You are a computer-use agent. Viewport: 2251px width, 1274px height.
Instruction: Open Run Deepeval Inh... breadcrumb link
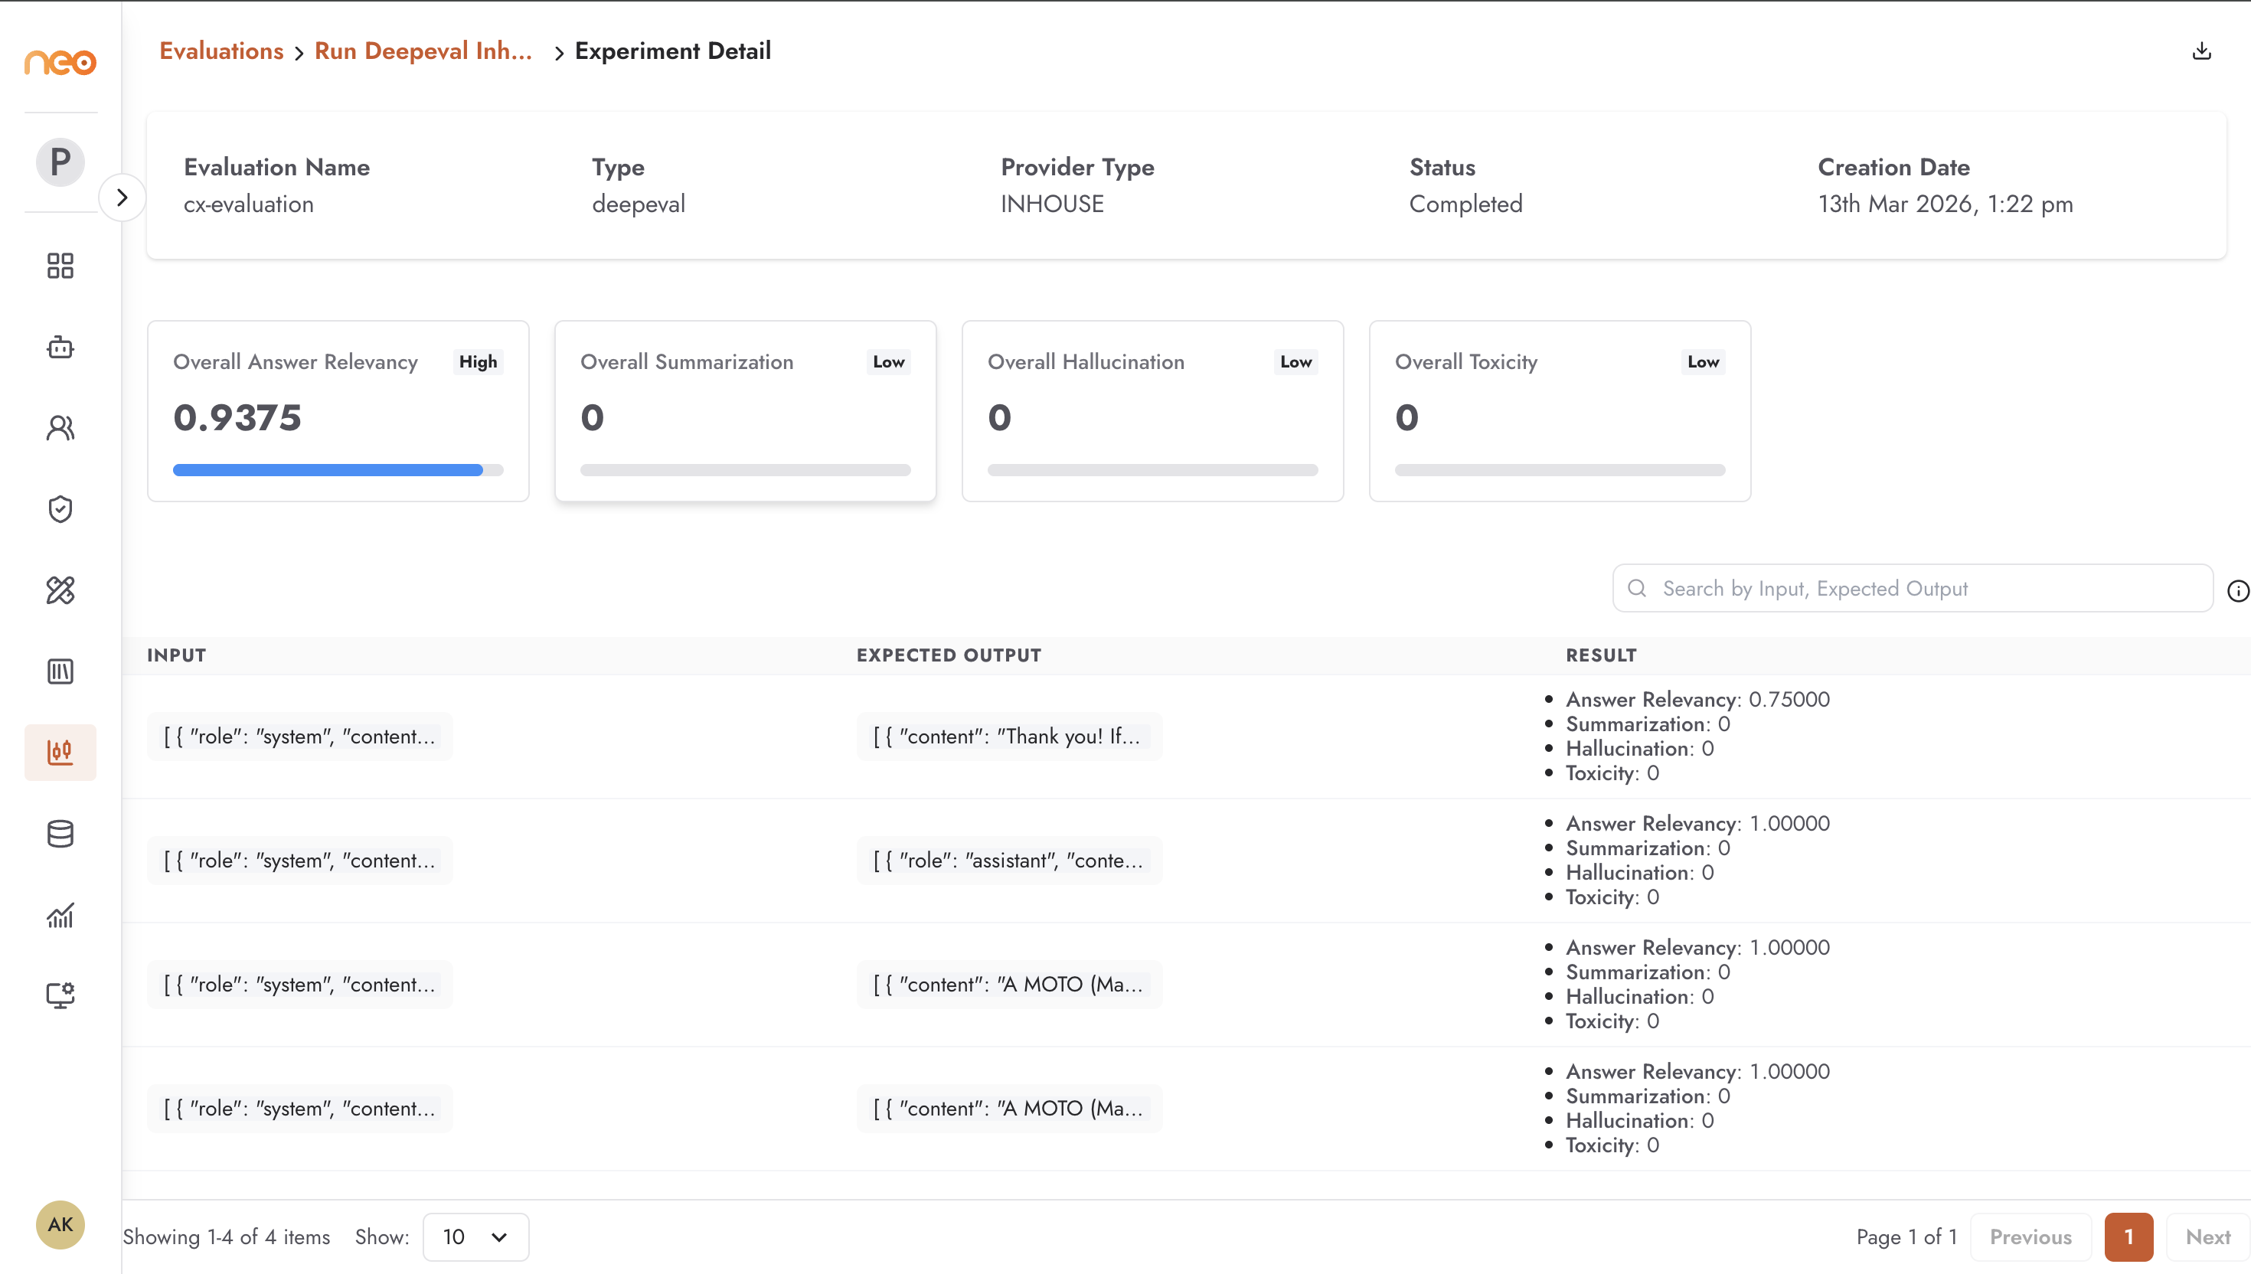pyautogui.click(x=423, y=51)
